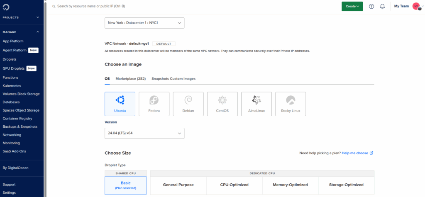Select the Fedora image card
Image resolution: width=425 pixels, height=197 pixels.
[154, 104]
